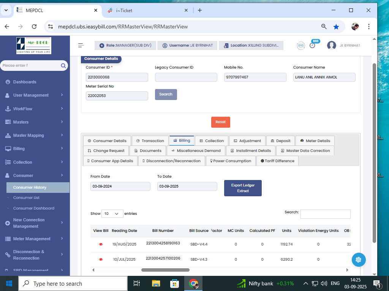Click the Me-PDCL logo
This screenshot has height=291, width=389.
[x=34, y=45]
